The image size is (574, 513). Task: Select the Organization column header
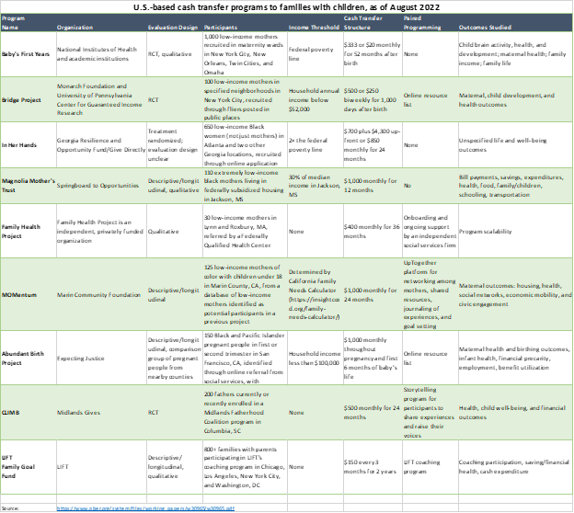click(x=75, y=28)
